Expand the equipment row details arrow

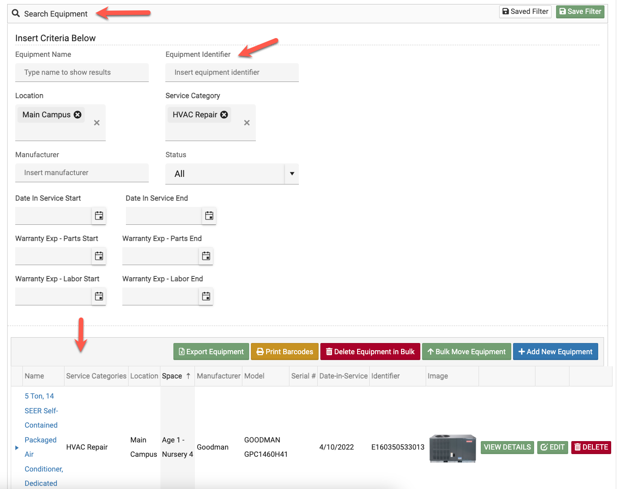pyautogui.click(x=17, y=447)
